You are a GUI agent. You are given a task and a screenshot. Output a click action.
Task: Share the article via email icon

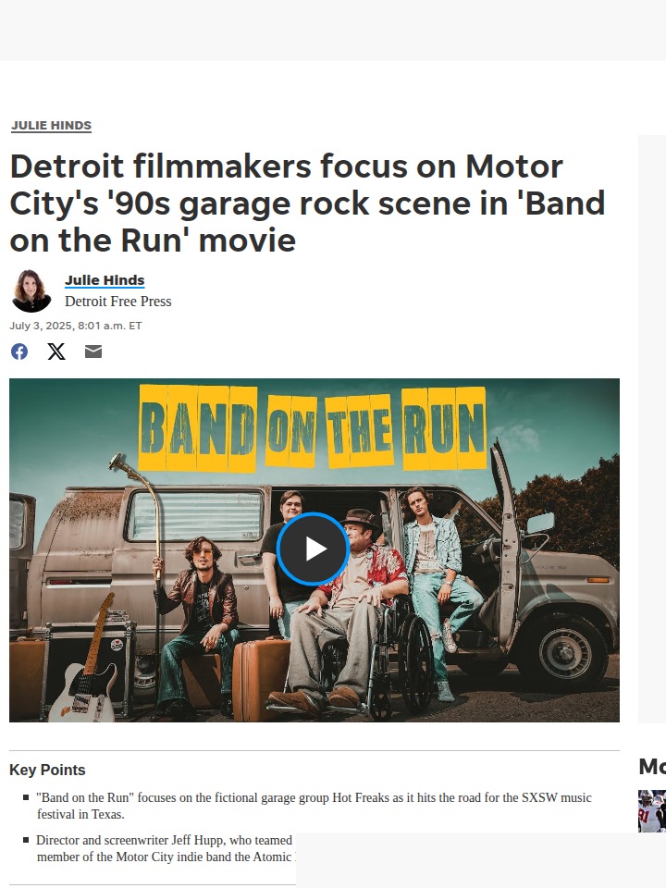[x=93, y=351]
